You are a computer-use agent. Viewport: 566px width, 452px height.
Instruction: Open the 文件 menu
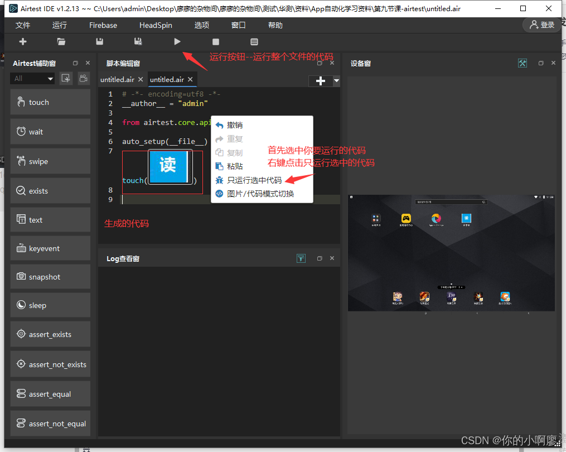click(23, 25)
